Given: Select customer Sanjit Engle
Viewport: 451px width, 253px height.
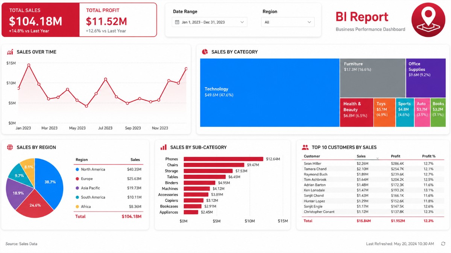Looking at the screenshot, I should point(373,206).
